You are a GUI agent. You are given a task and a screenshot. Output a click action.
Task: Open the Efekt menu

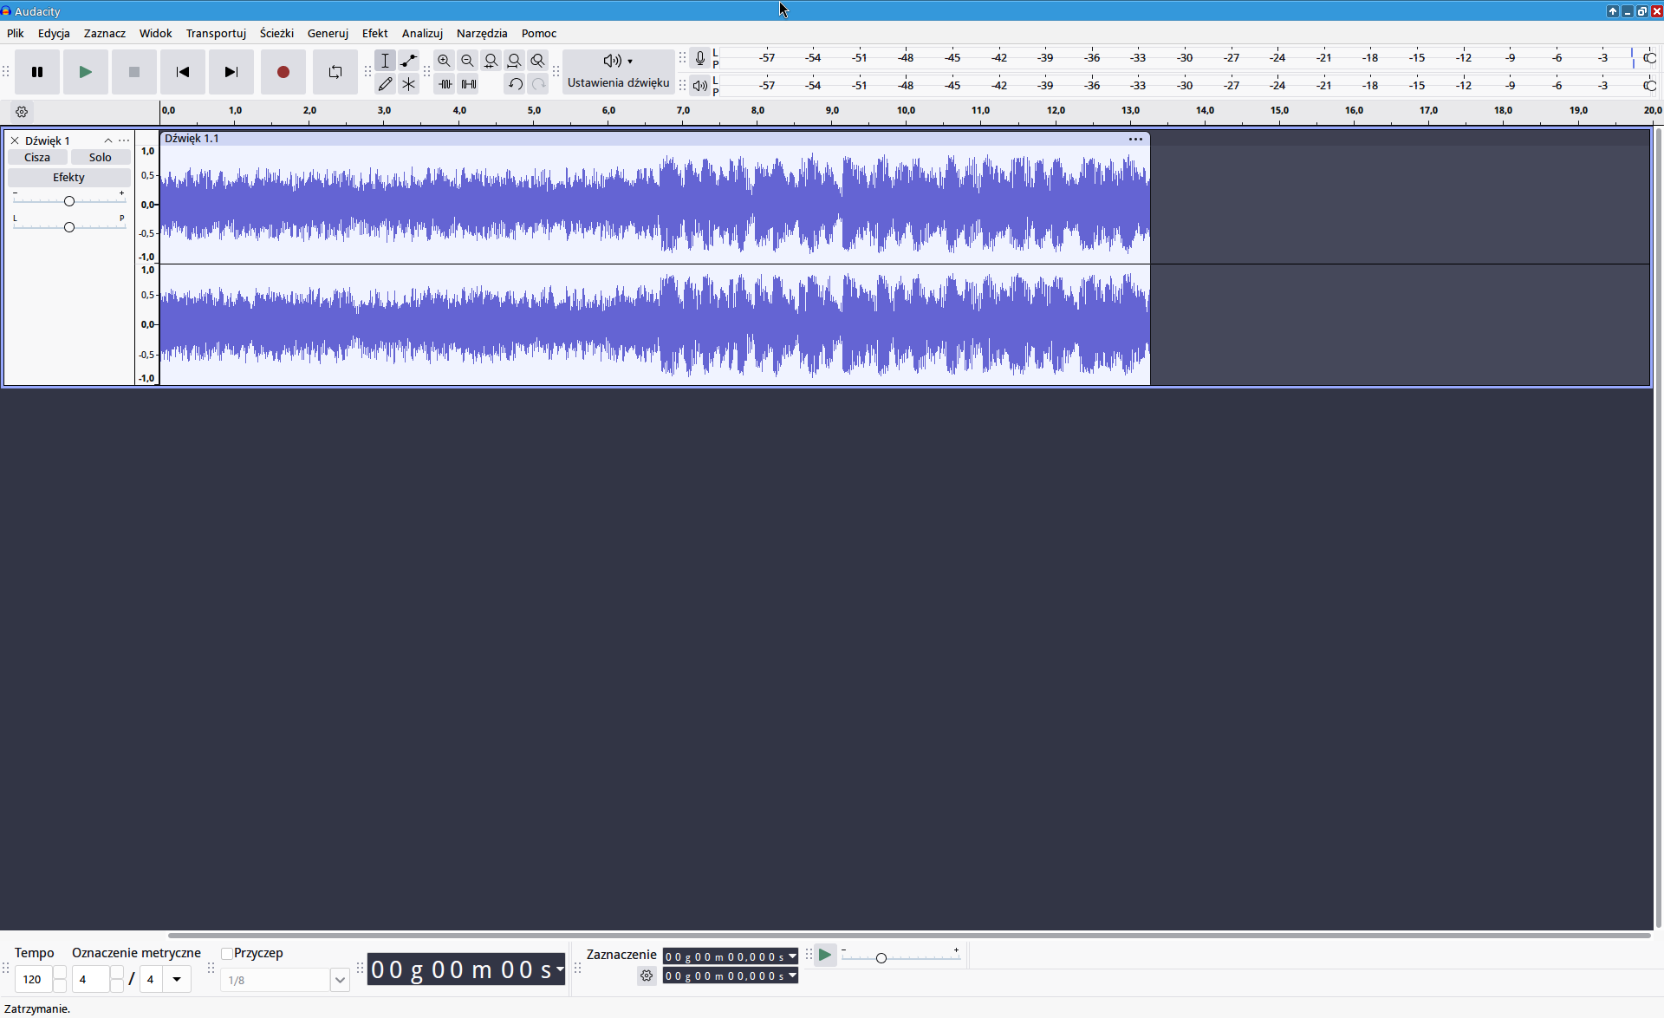[x=374, y=33]
